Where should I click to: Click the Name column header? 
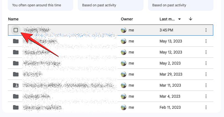(13, 19)
